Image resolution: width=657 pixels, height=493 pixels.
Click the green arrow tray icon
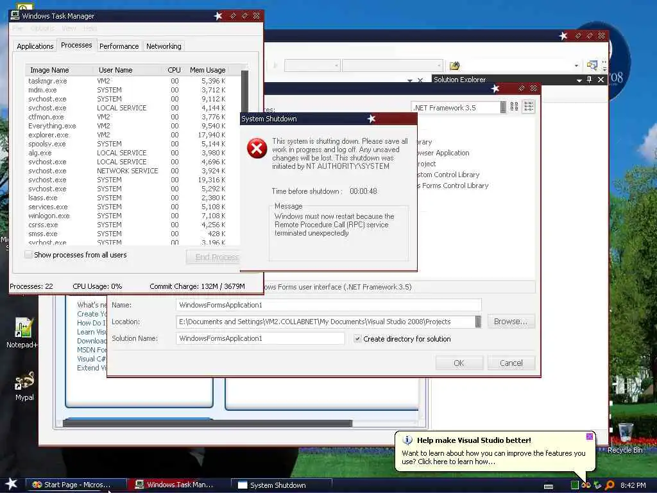coord(597,485)
